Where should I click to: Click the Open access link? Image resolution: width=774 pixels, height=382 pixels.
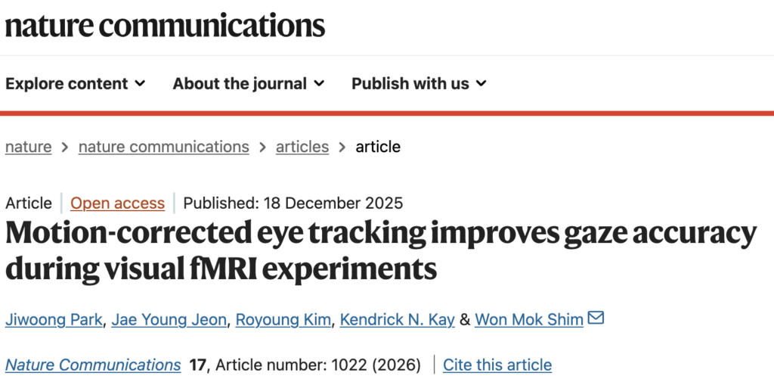(x=117, y=203)
